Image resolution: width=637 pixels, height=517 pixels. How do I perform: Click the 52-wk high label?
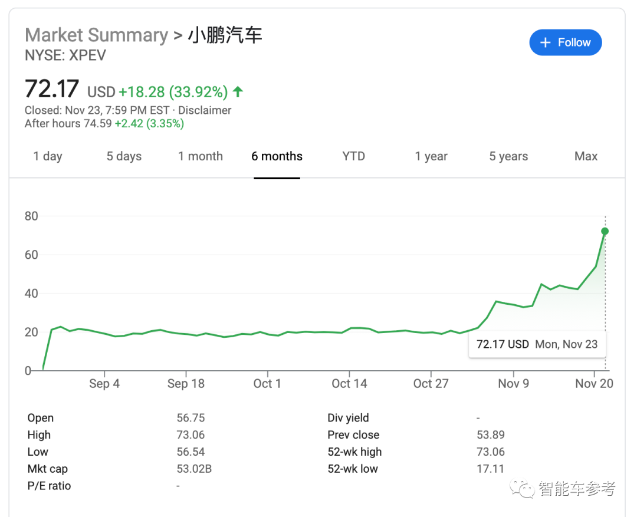coord(354,452)
